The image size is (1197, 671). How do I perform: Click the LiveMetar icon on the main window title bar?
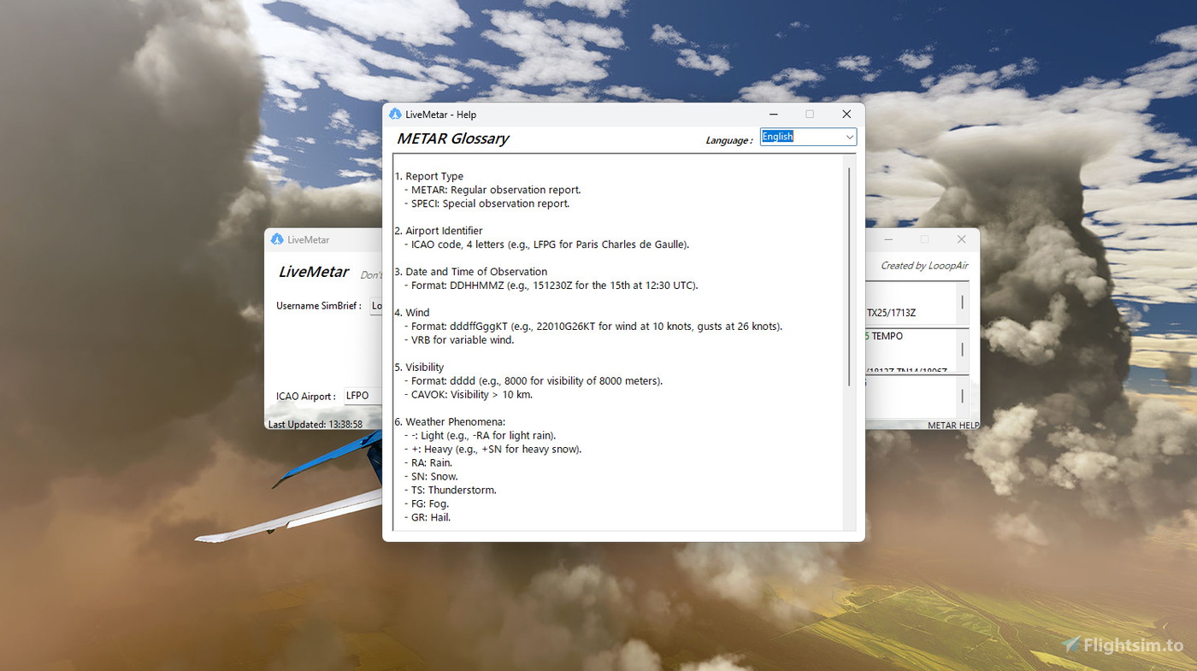[276, 239]
